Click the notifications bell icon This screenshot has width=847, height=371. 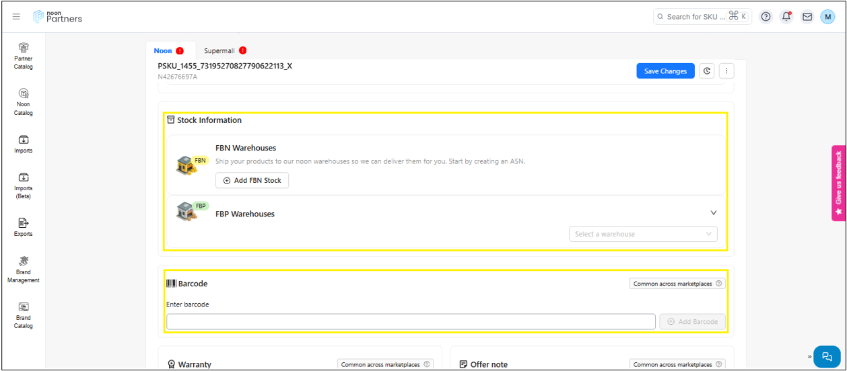[x=786, y=17]
